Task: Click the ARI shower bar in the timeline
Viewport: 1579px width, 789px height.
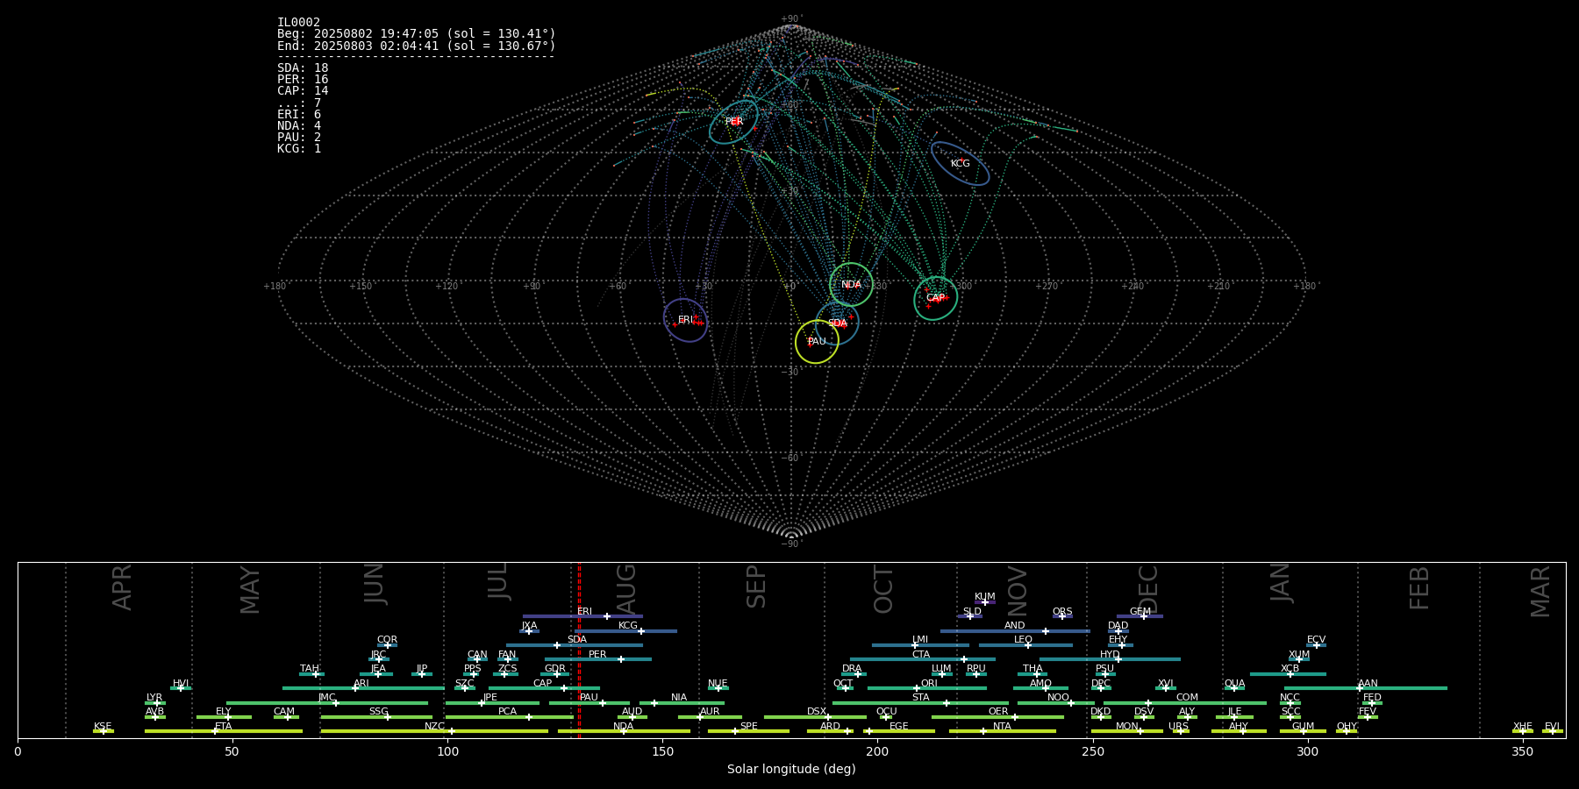Action: click(363, 688)
